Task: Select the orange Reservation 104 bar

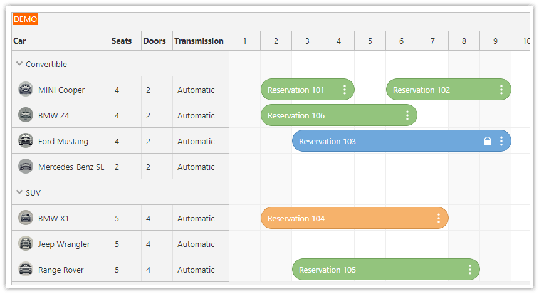Action: 345,218
